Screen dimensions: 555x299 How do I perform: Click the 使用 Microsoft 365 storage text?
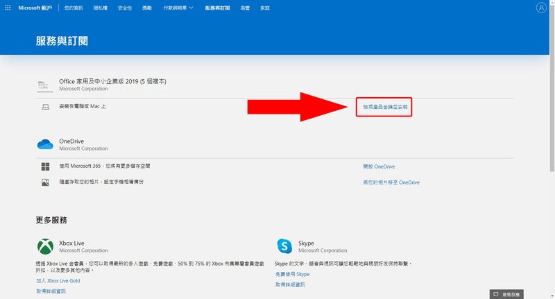tap(105, 166)
